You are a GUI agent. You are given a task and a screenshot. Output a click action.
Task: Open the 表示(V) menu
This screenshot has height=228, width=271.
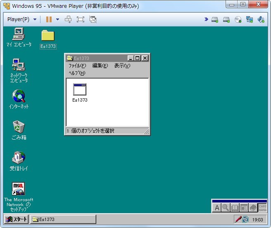point(122,66)
